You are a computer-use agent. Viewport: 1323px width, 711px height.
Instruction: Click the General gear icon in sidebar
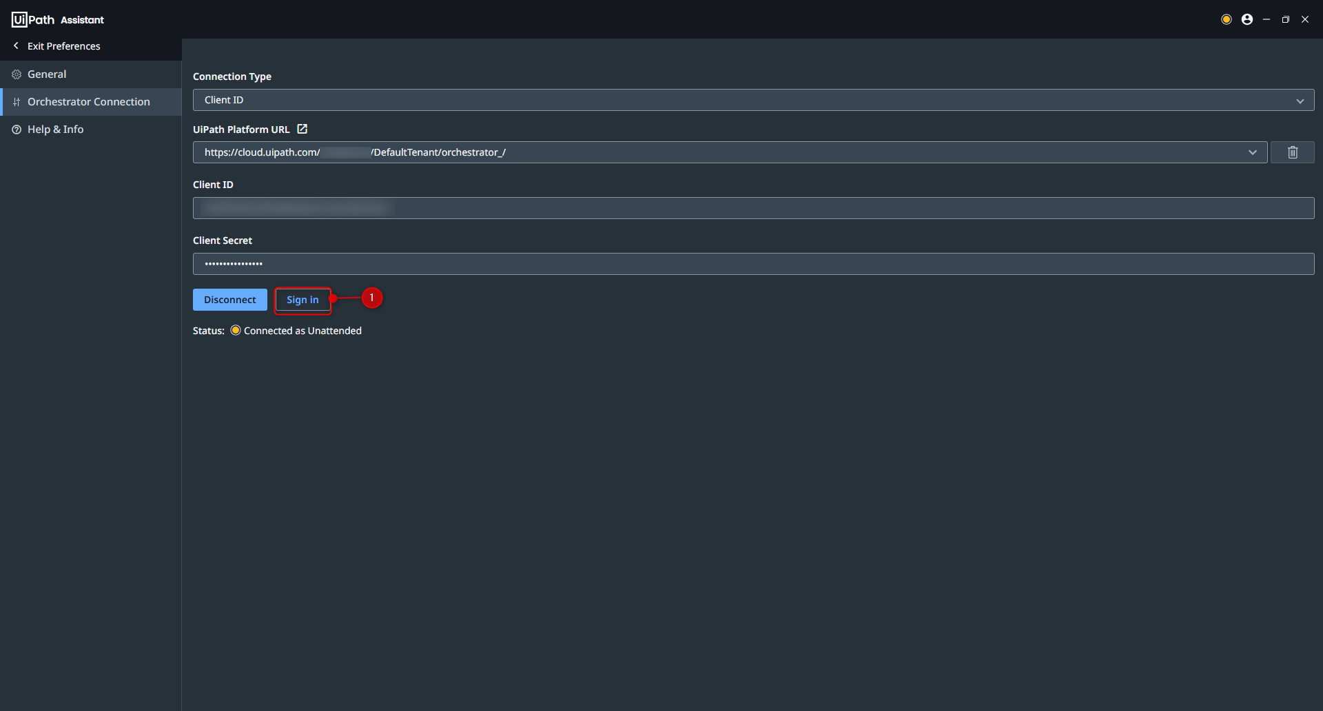tap(17, 74)
